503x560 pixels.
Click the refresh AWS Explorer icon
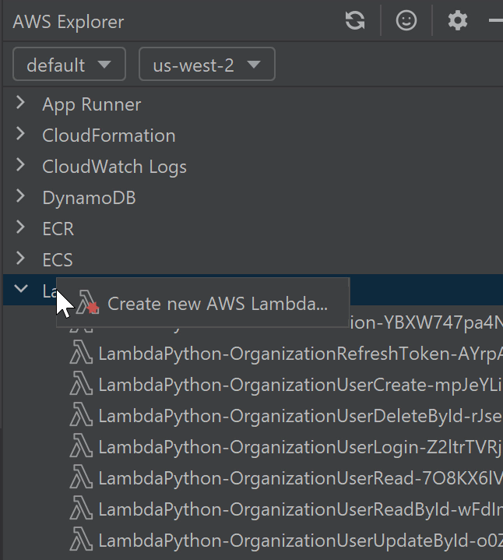[355, 21]
